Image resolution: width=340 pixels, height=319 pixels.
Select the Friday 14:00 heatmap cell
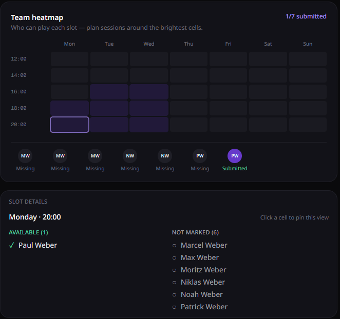point(228,75)
